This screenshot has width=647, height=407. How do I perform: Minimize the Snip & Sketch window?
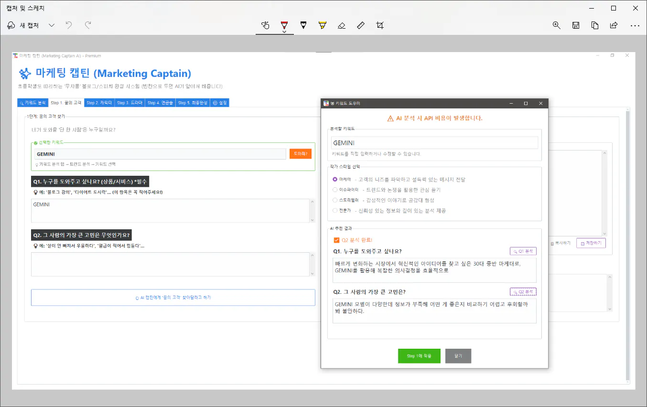click(592, 8)
